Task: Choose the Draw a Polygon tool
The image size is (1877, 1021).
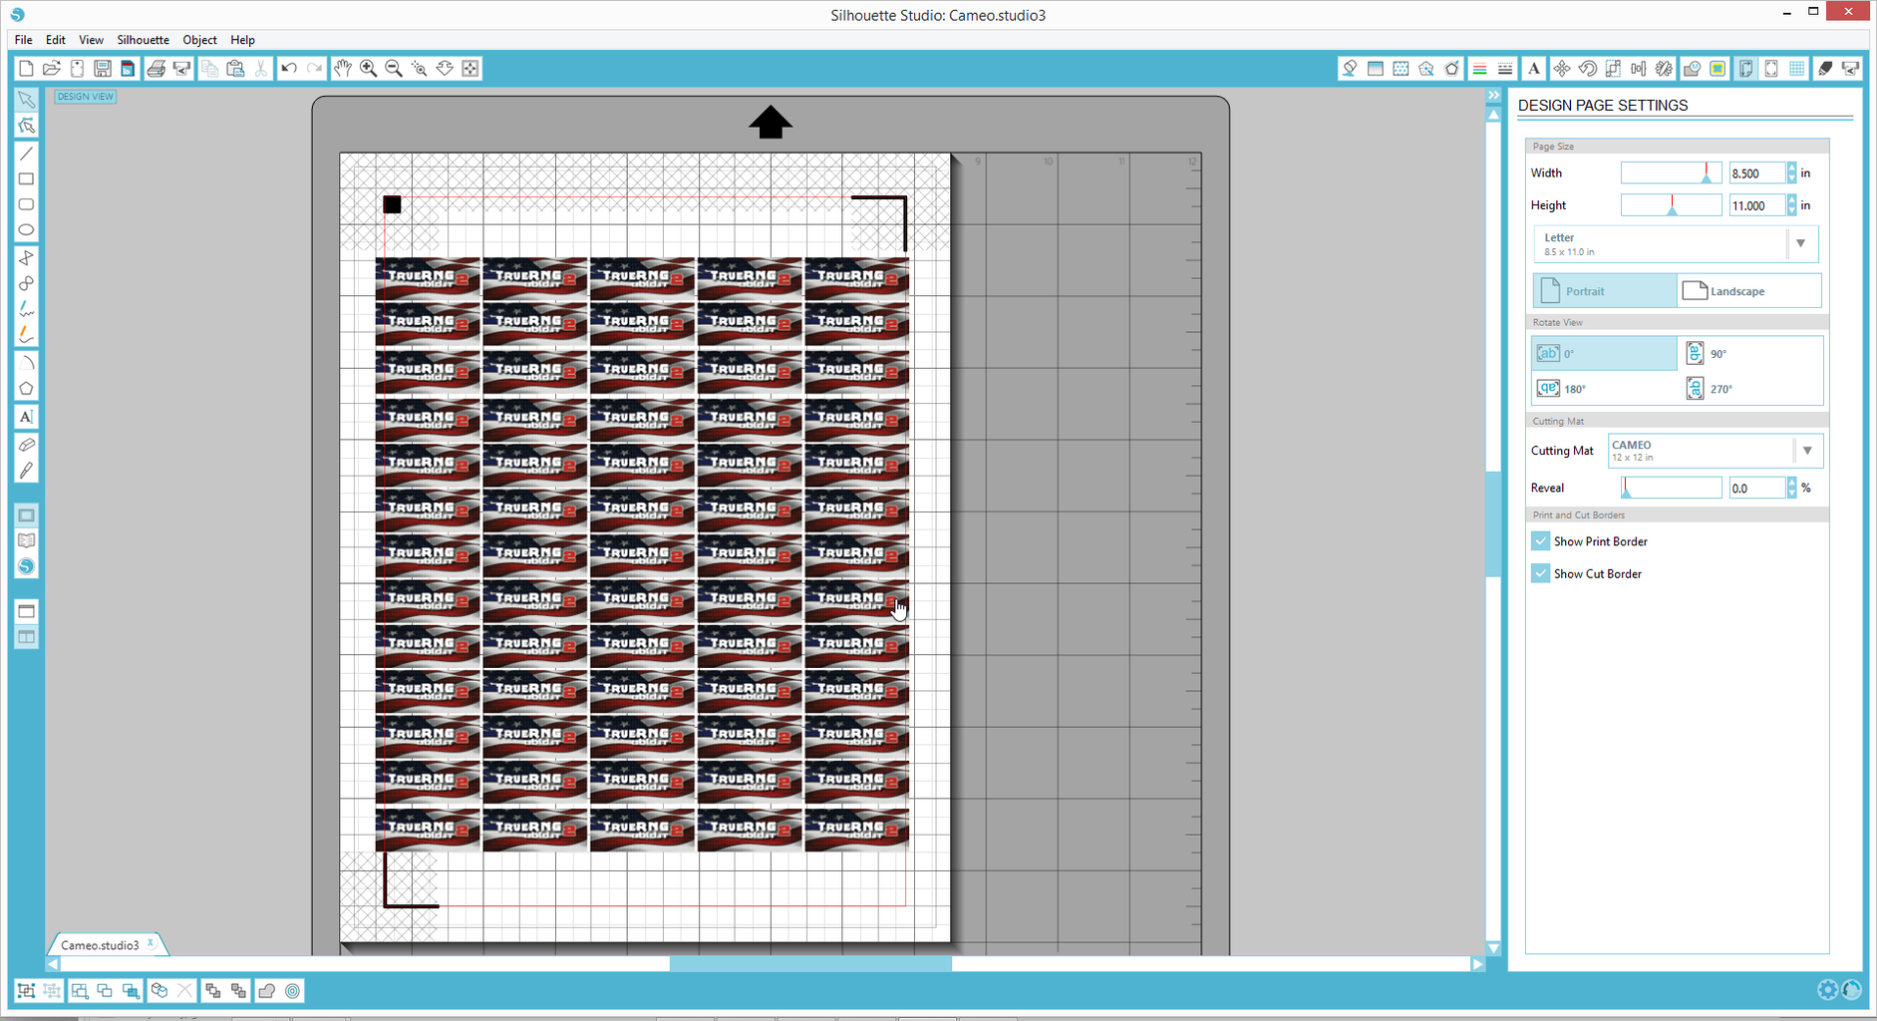Action: click(x=26, y=258)
